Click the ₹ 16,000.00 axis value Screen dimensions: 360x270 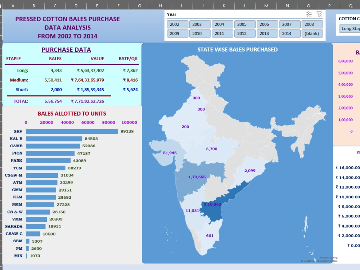[348, 168]
